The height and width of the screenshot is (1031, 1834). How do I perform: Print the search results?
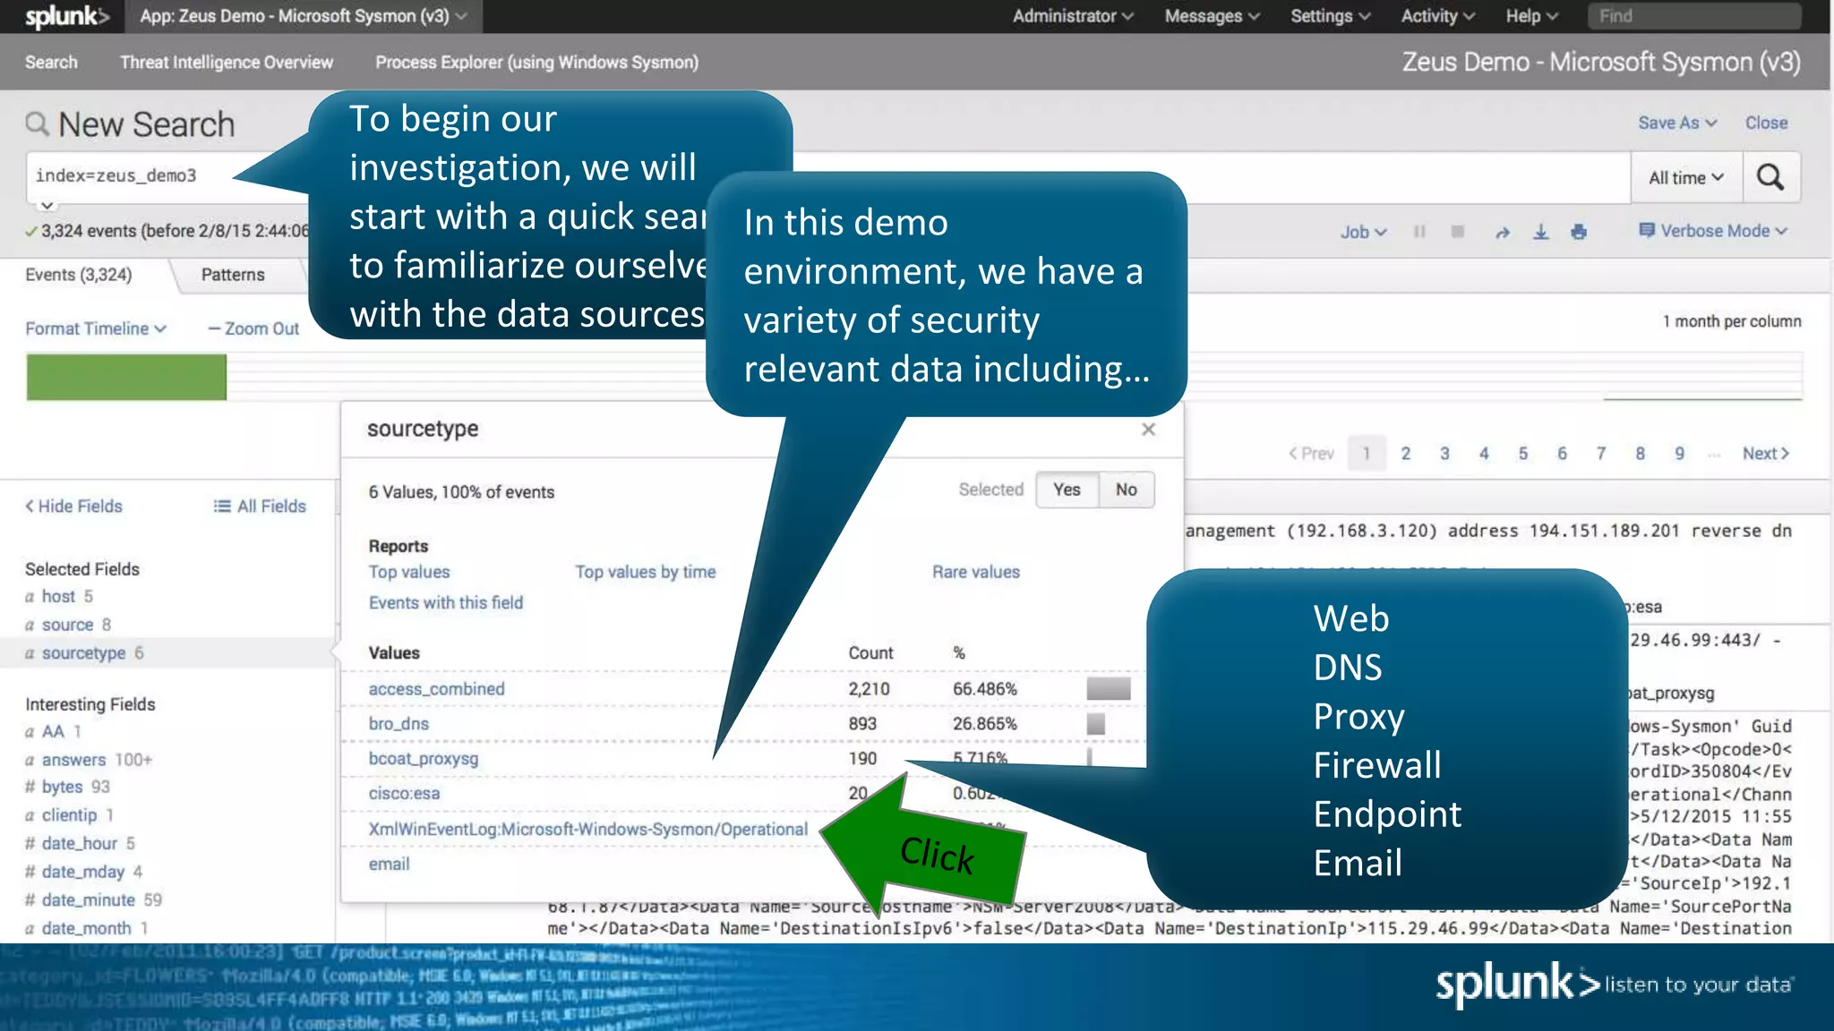pyautogui.click(x=1579, y=232)
